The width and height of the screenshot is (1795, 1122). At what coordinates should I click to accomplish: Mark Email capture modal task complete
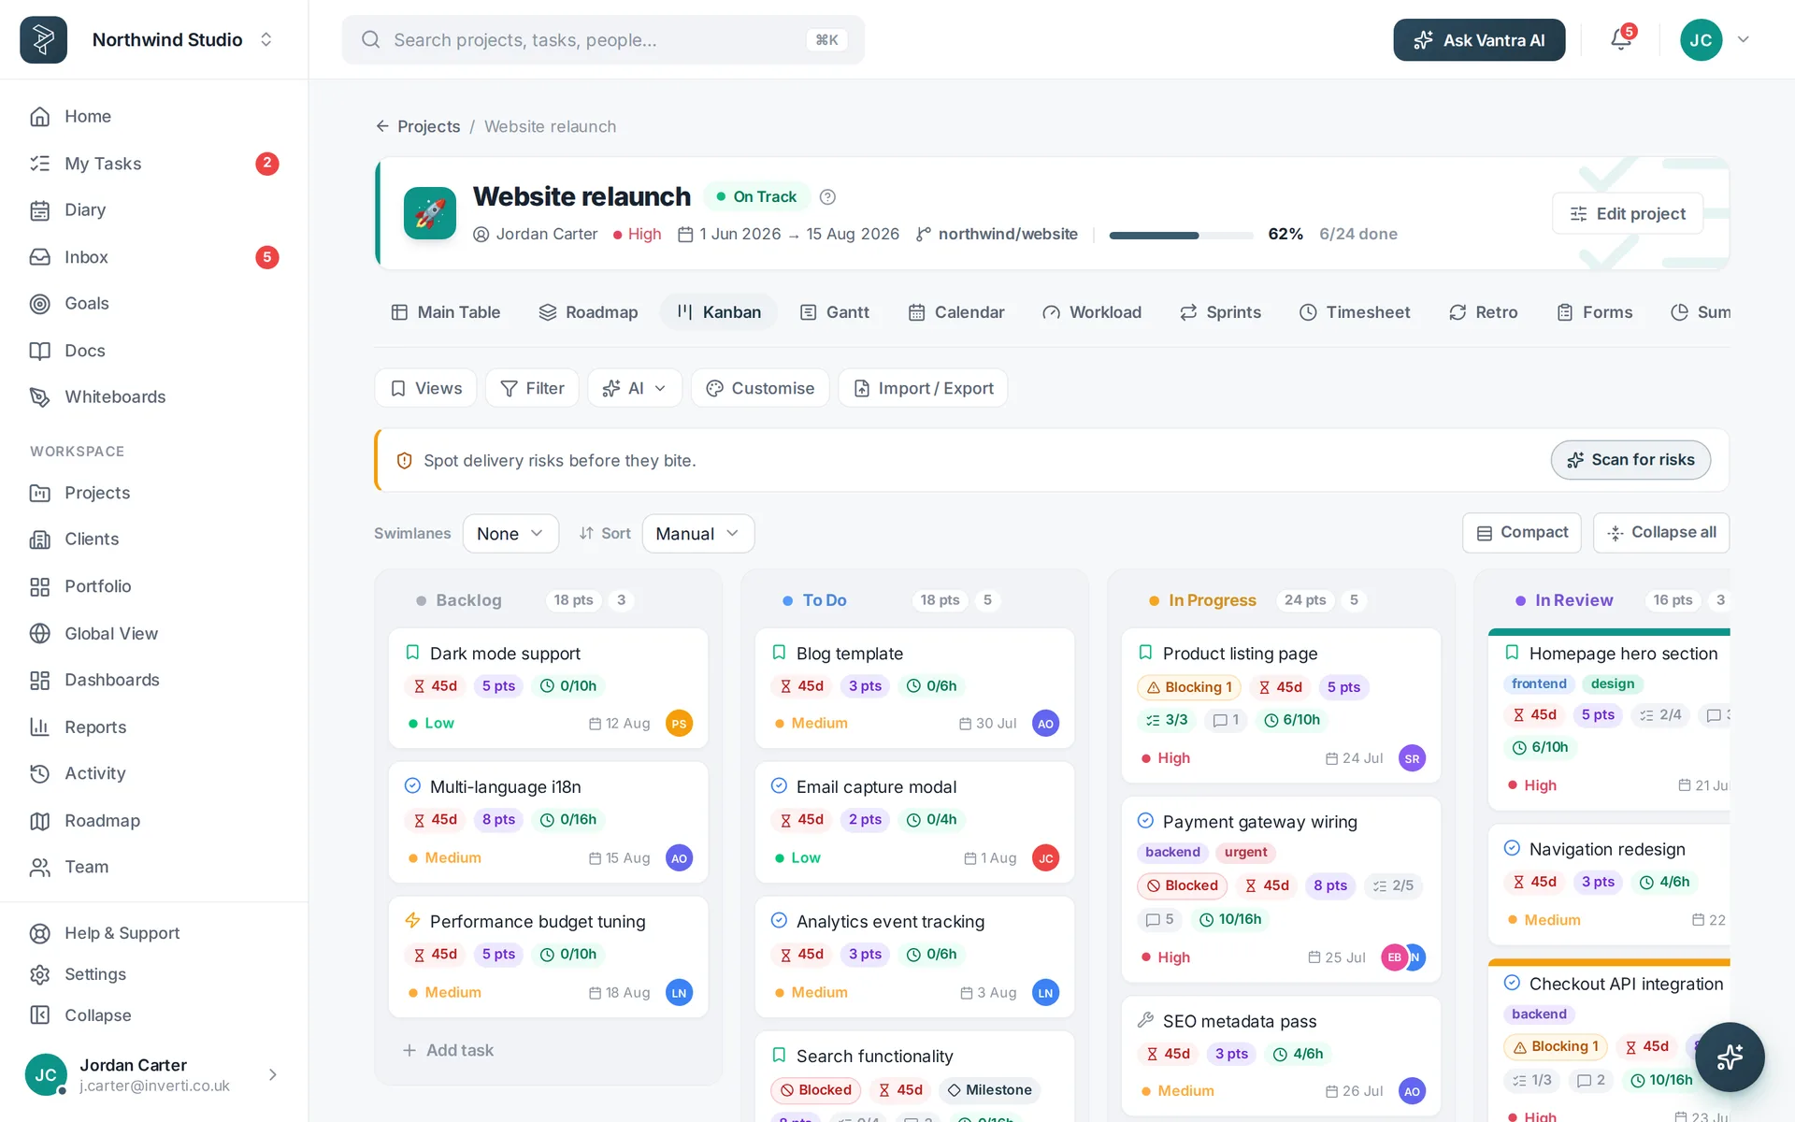point(779,786)
